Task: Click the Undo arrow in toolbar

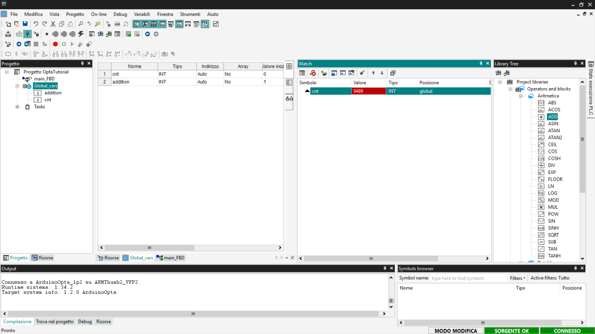Action: pyautogui.click(x=36, y=24)
